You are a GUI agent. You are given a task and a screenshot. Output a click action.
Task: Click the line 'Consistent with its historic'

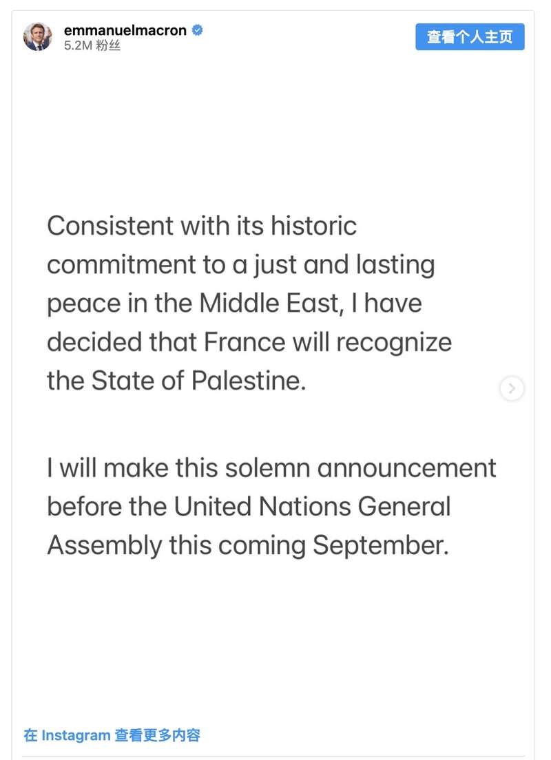(202, 226)
